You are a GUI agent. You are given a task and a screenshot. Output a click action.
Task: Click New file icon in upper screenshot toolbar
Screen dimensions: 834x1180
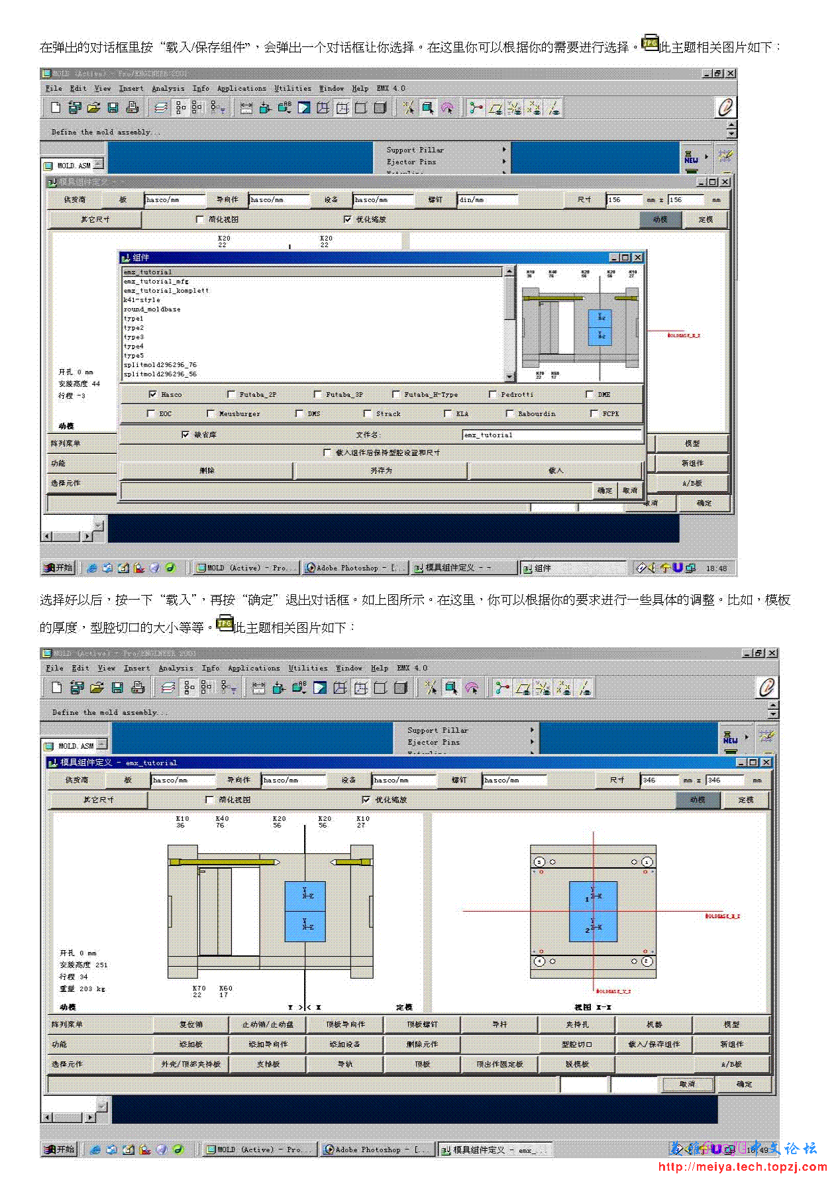(x=56, y=107)
